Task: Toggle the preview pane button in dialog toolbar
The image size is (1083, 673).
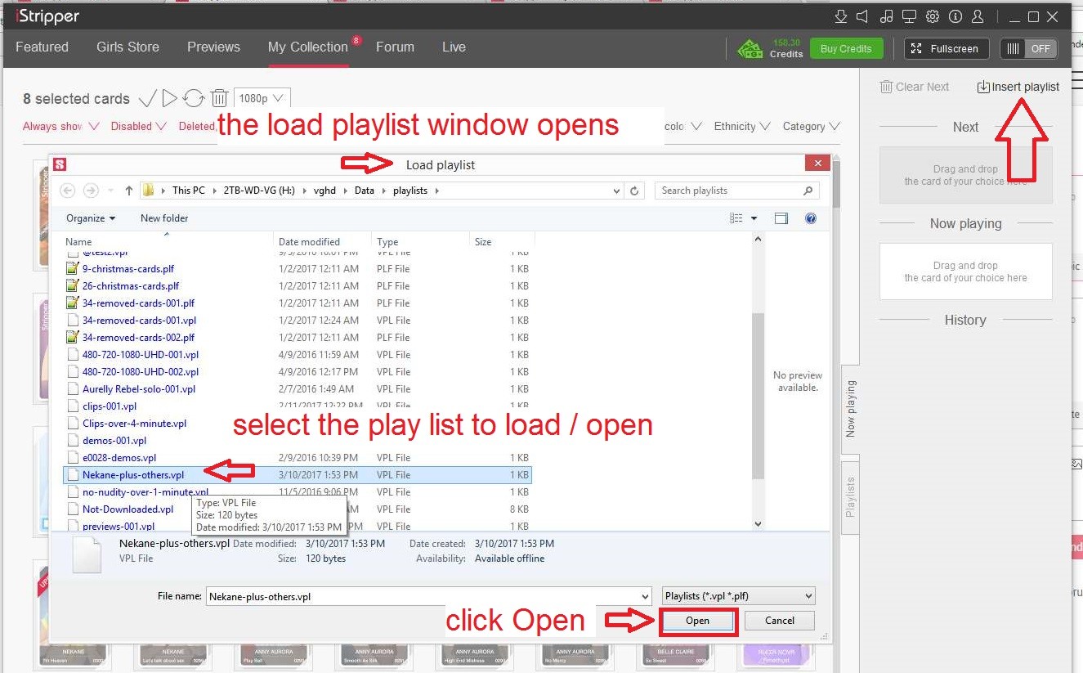Action: click(781, 218)
